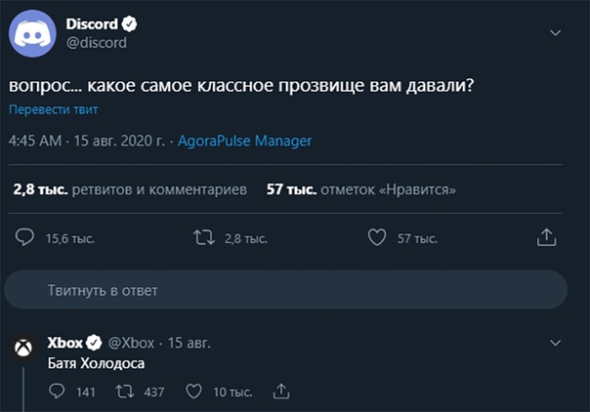Screen dimensions: 590x412
Task: View the 57 тыс. «Нравится» likes list
Action: pos(361,189)
